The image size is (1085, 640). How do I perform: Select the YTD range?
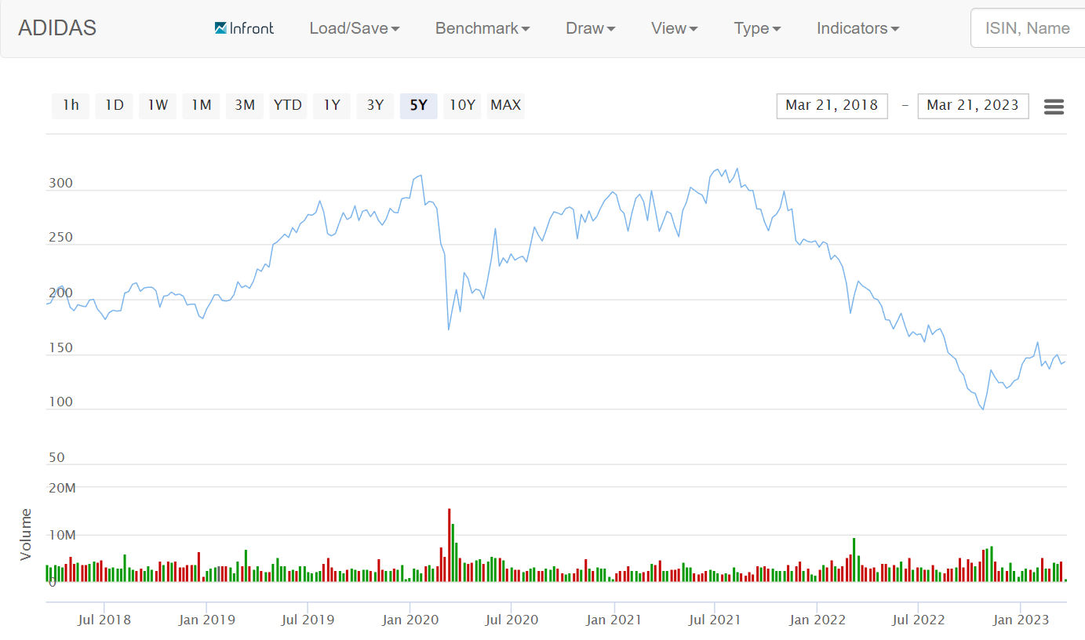coord(288,105)
